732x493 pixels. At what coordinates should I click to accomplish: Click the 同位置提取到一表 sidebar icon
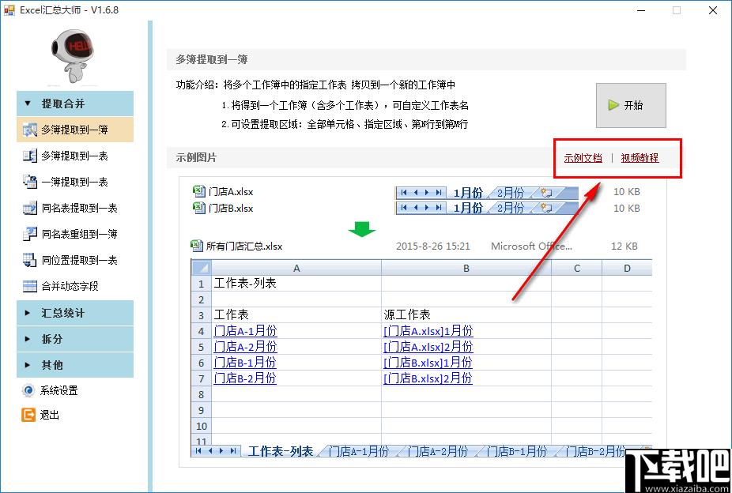point(29,260)
